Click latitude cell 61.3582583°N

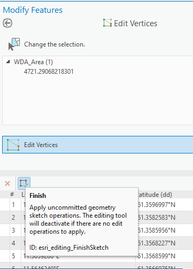(157, 218)
